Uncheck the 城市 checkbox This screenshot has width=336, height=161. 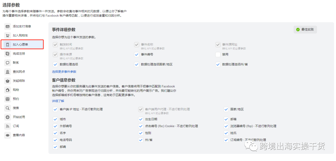point(55,119)
